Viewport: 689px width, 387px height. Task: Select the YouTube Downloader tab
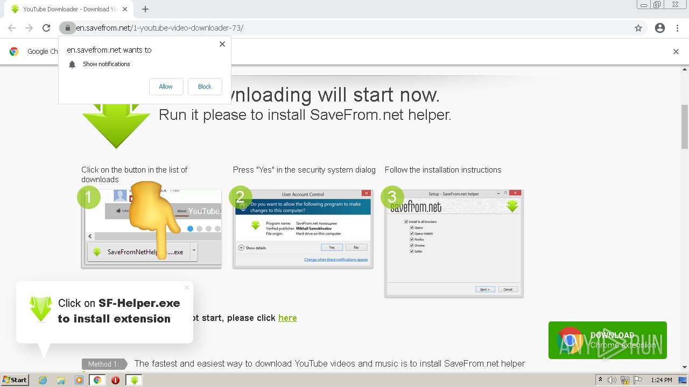click(x=69, y=9)
